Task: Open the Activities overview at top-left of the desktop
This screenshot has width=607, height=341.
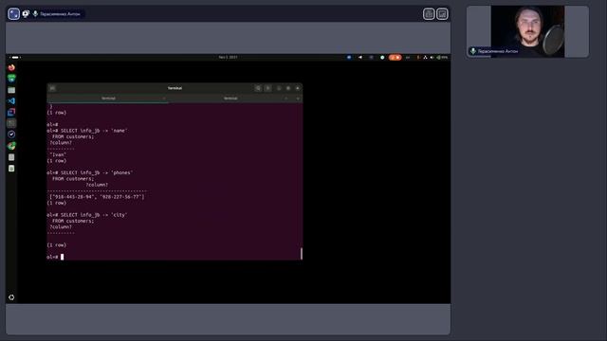Action: pyautogui.click(x=15, y=57)
